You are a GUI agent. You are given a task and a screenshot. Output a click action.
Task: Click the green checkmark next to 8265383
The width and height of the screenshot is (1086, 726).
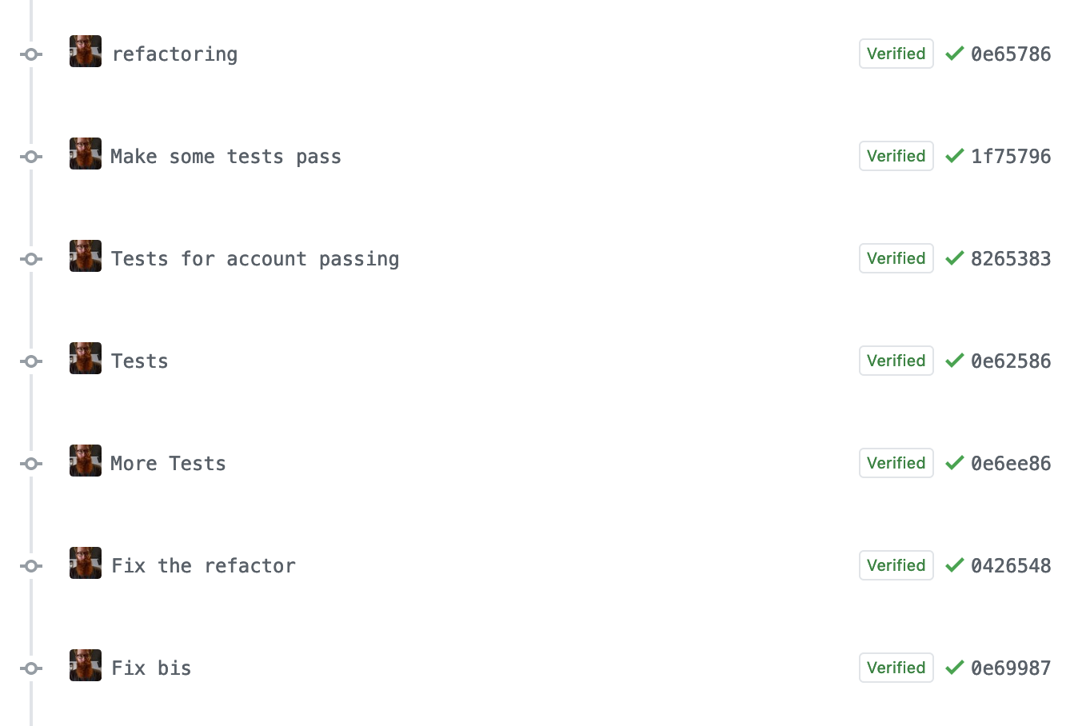point(954,258)
